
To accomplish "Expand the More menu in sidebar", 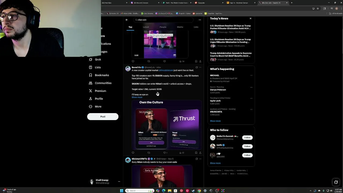I will click(x=95, y=106).
